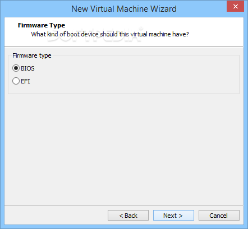Select the BIOS radio button
248x229 pixels.
click(x=16, y=68)
